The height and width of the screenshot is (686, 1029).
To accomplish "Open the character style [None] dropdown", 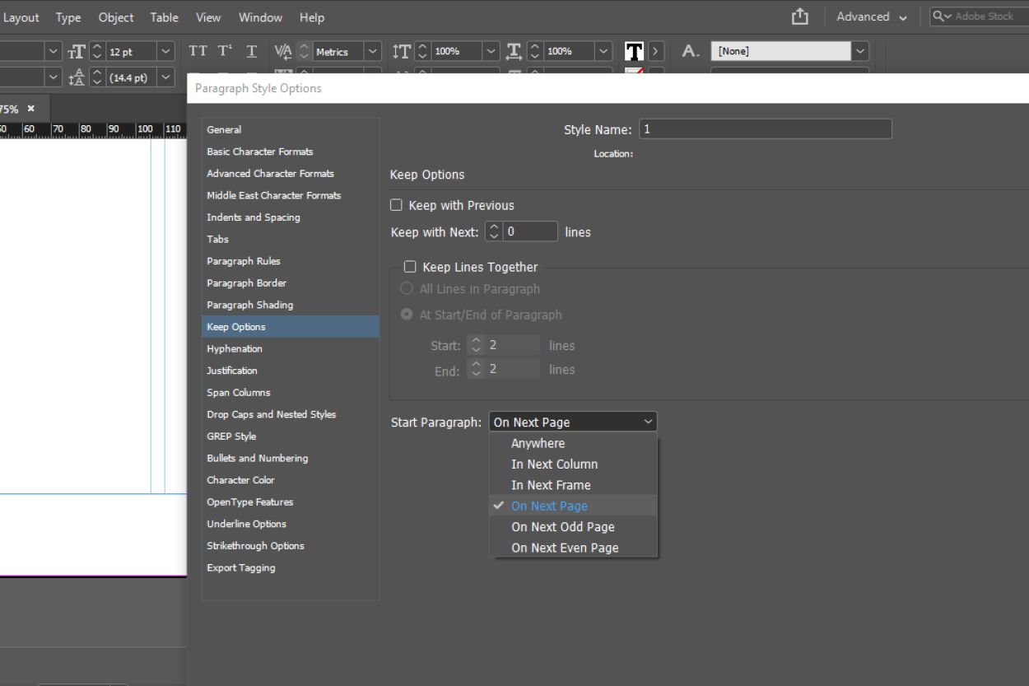I will pyautogui.click(x=860, y=51).
